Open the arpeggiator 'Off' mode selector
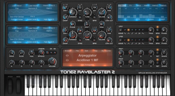175x96 pixels. point(125,19)
